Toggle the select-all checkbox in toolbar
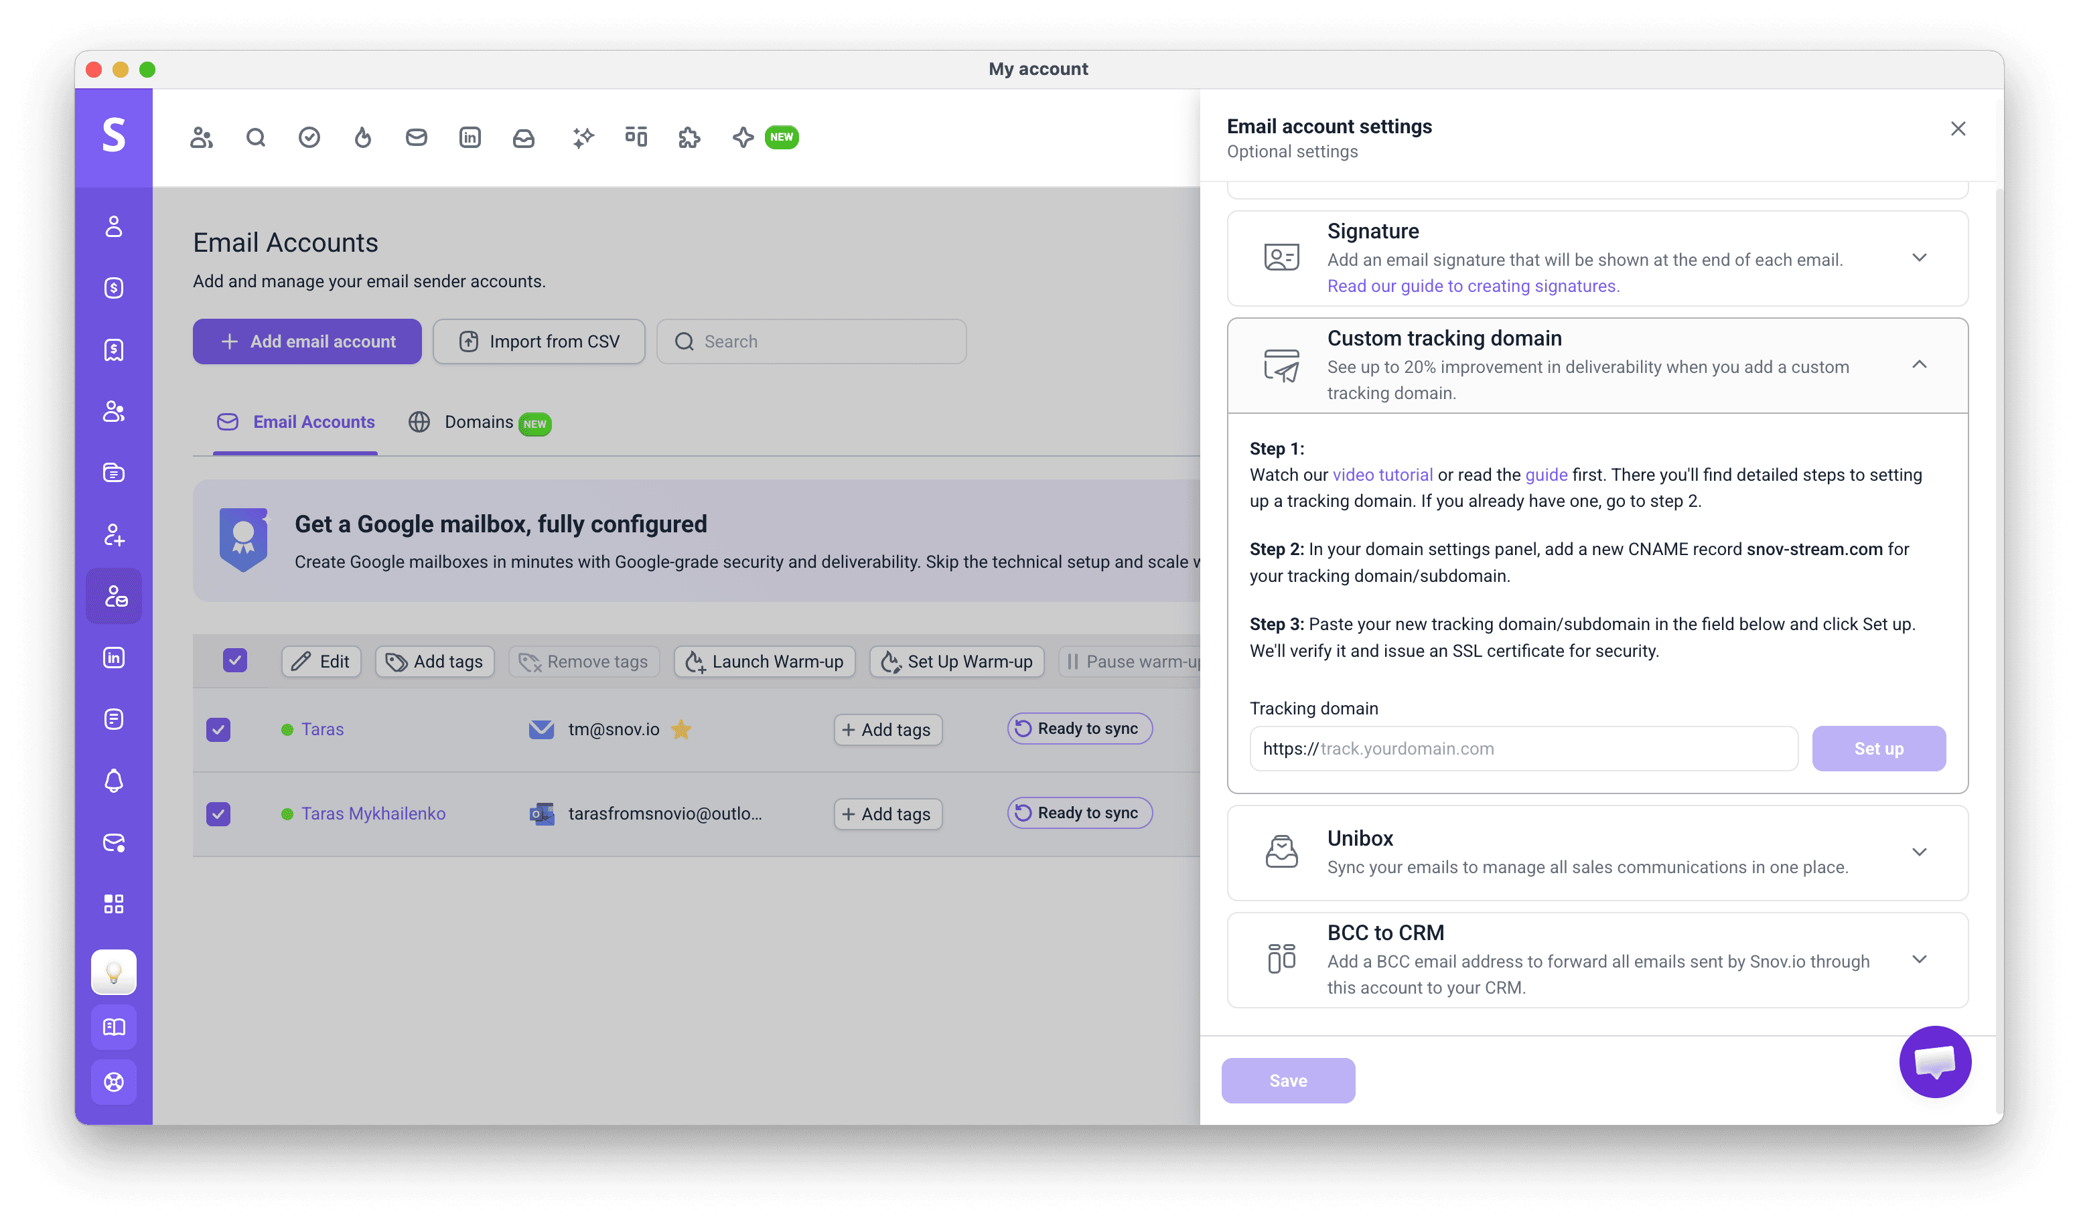 coord(235,661)
